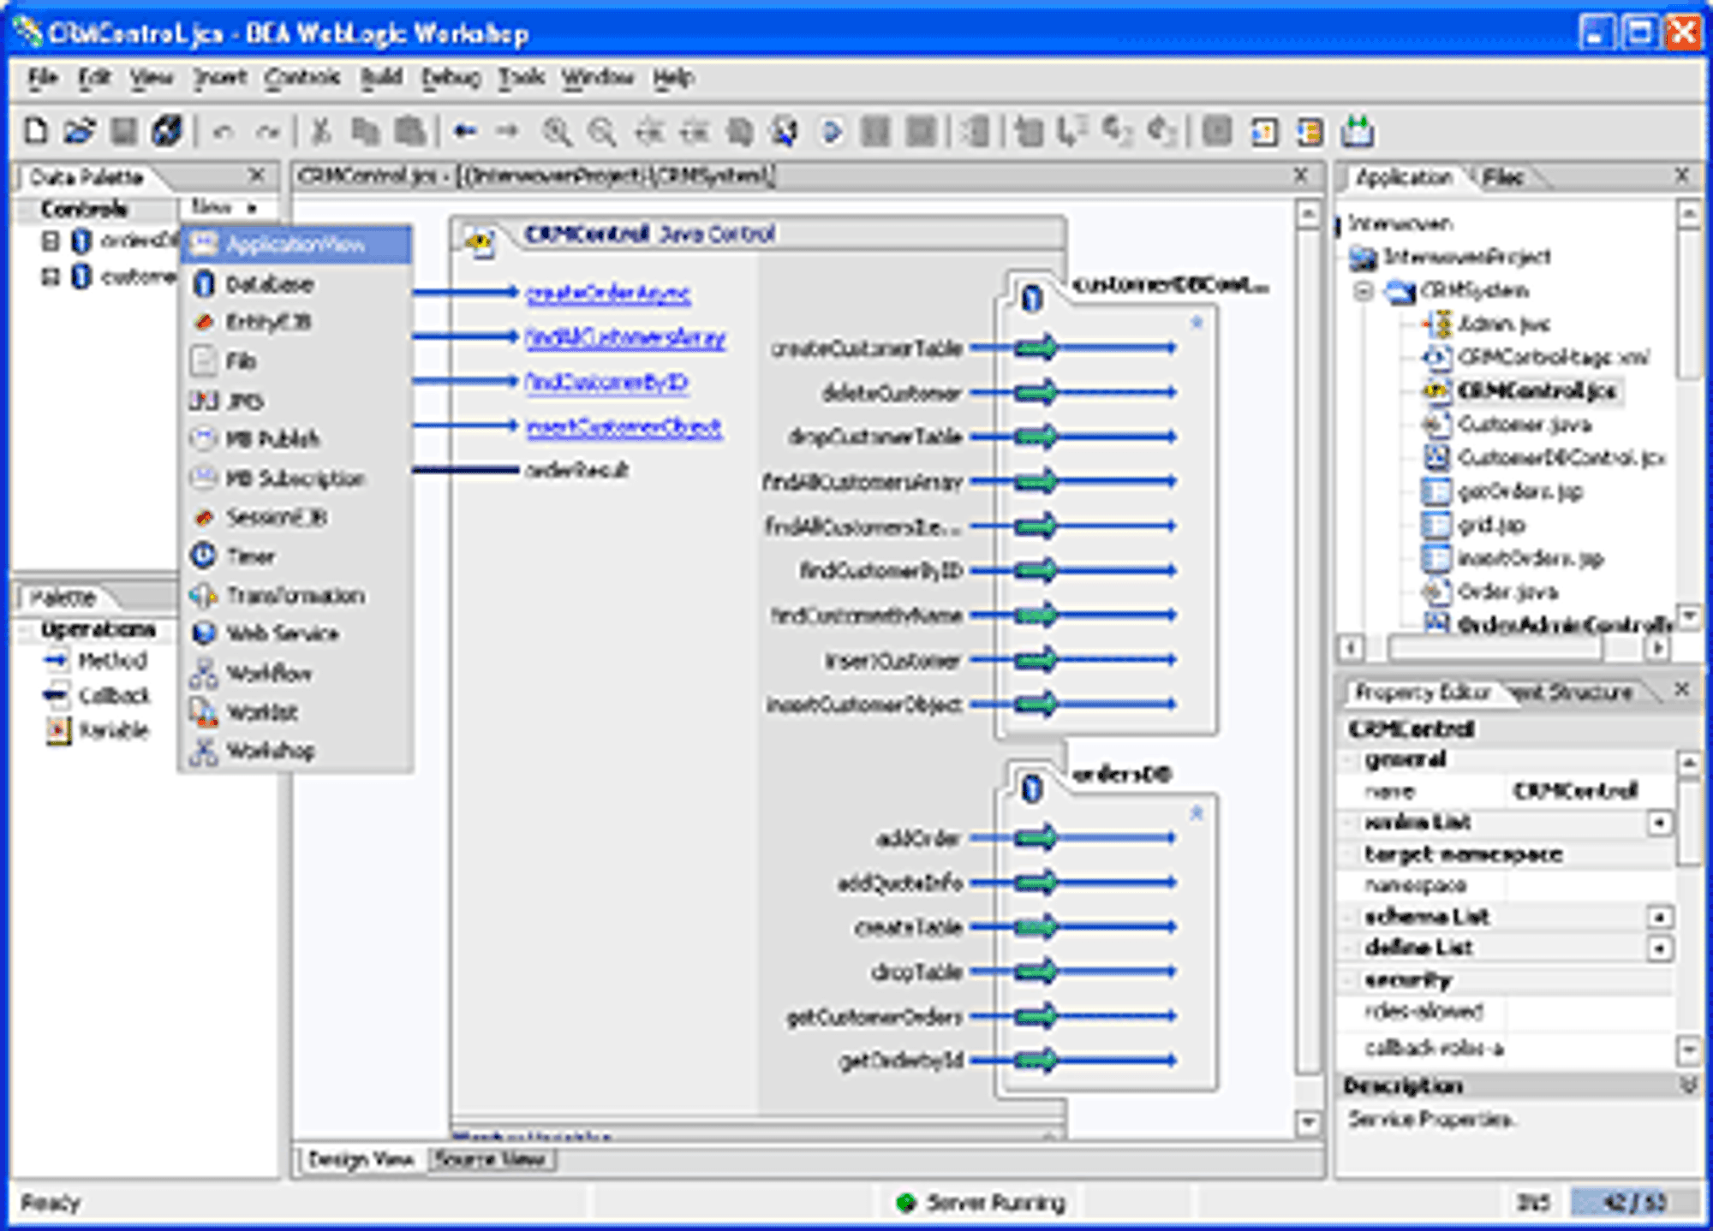1713x1231 pixels.
Task: Click the Application tree scroll-right arrow
Action: 1658,649
